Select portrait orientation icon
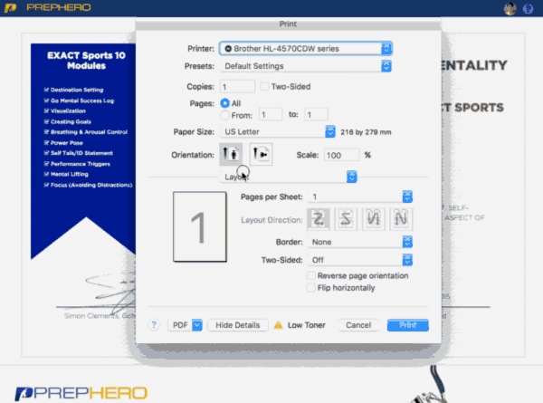 point(231,154)
